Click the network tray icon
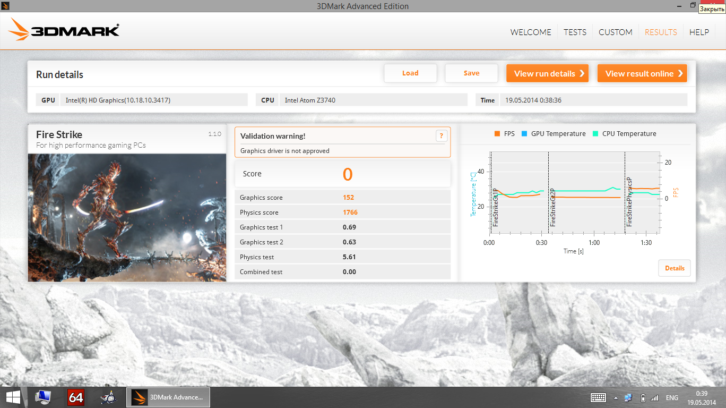This screenshot has height=408, width=726. [628, 397]
